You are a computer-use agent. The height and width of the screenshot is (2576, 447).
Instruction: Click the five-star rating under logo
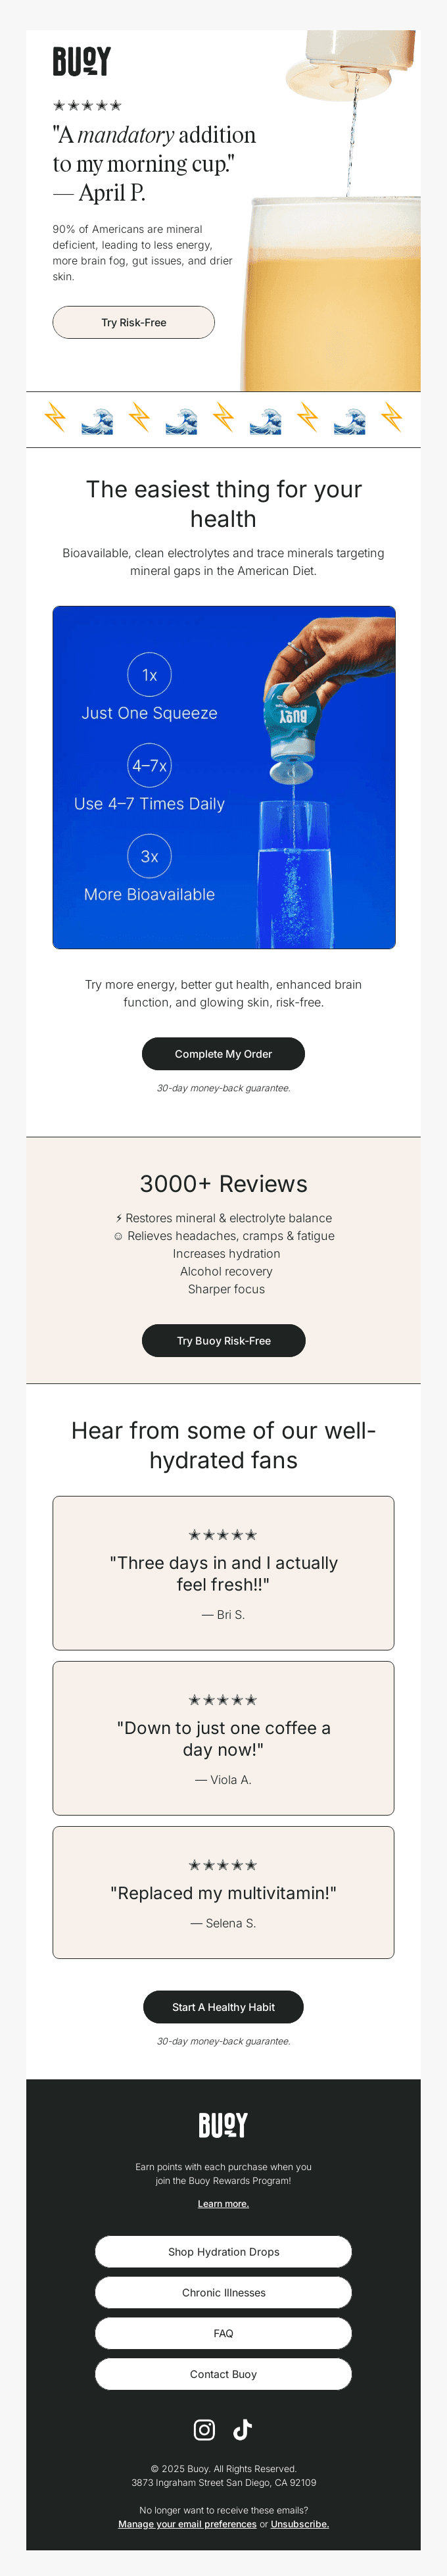click(x=87, y=105)
